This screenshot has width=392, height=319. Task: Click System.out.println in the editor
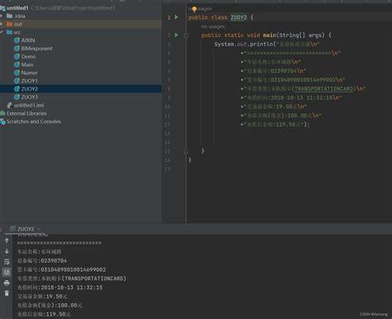(244, 44)
